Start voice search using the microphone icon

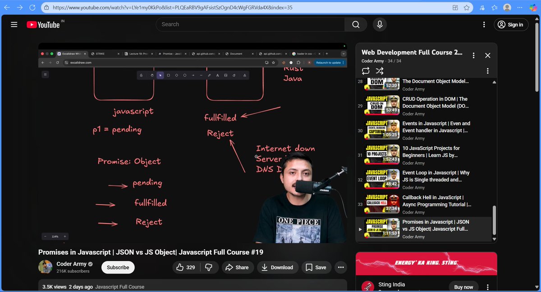coord(380,24)
